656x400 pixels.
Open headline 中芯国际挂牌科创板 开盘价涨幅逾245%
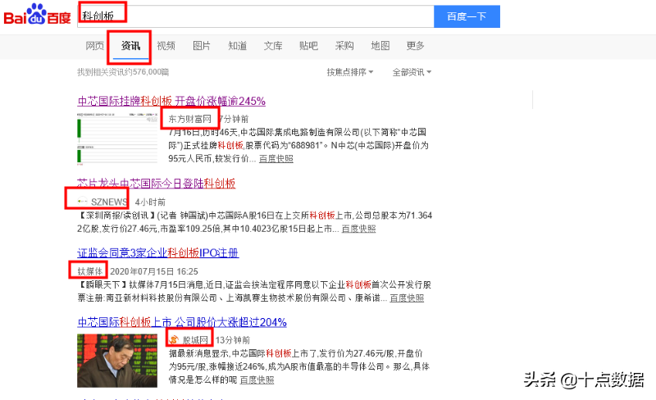click(171, 101)
